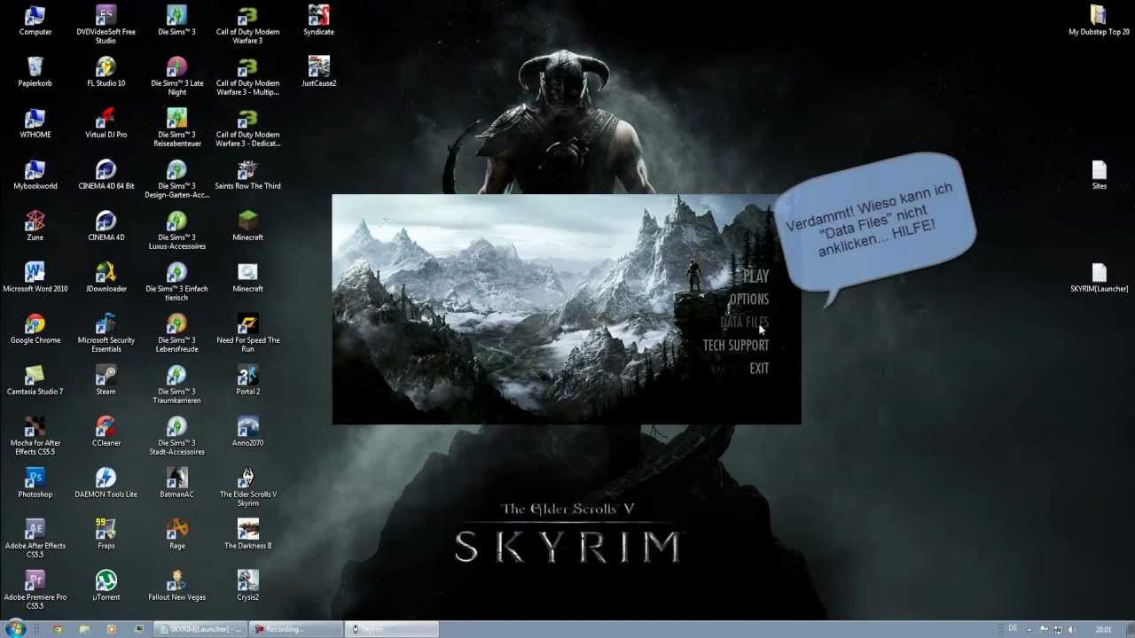
Task: Click EXIT in the Skyrim launcher
Action: click(x=759, y=369)
